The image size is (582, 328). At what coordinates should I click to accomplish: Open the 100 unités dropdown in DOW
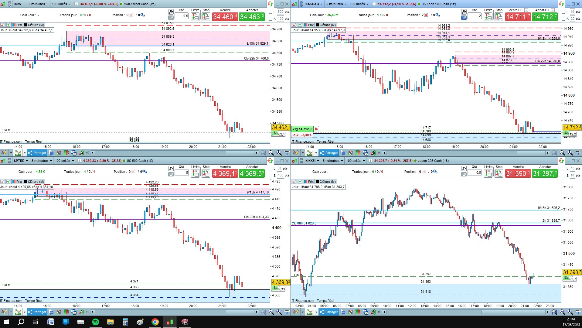tap(61, 4)
